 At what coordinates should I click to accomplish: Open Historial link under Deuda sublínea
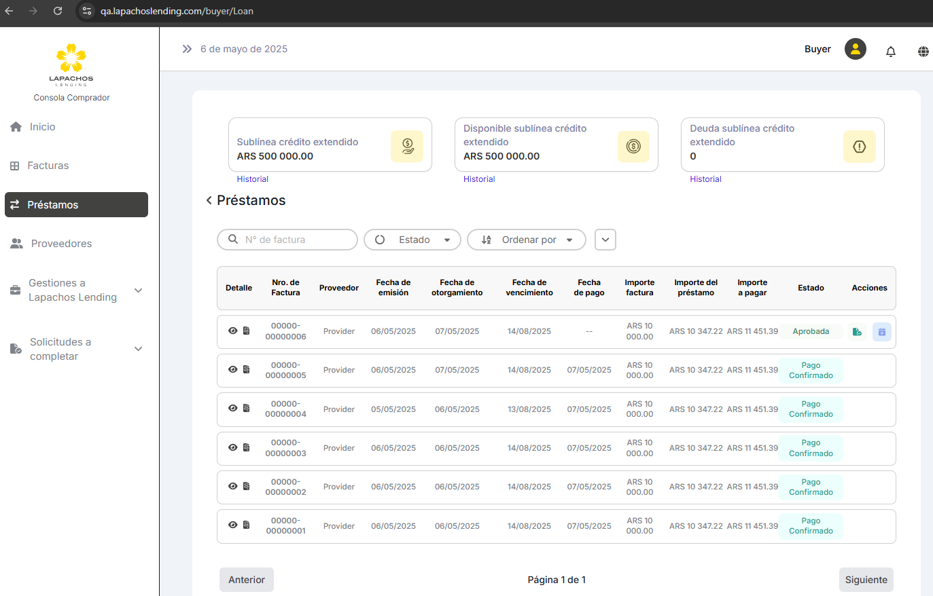(x=705, y=179)
